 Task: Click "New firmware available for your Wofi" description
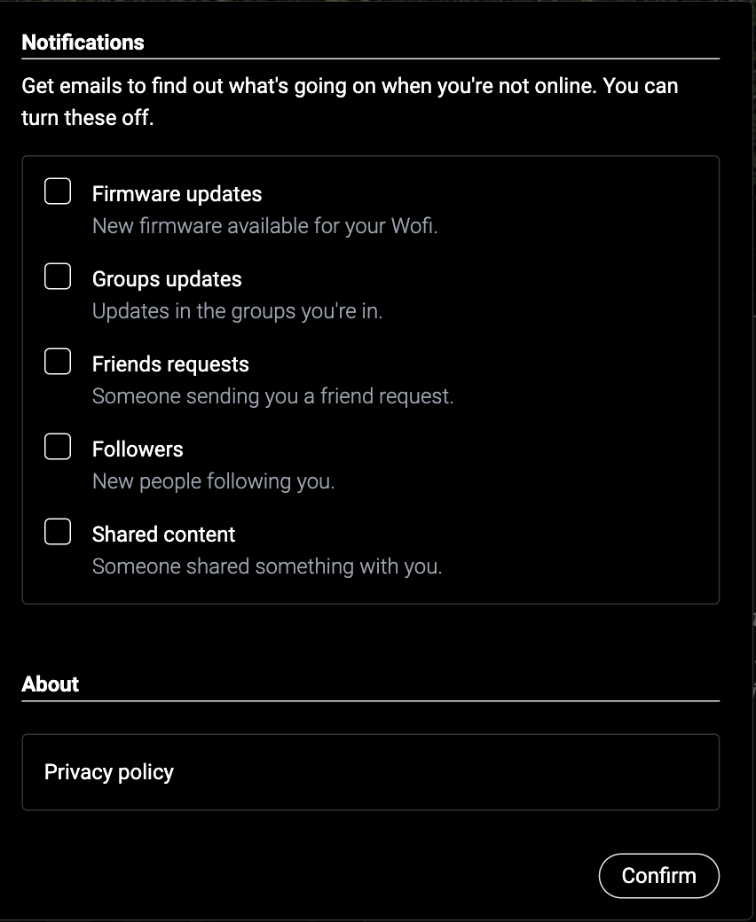coord(264,226)
